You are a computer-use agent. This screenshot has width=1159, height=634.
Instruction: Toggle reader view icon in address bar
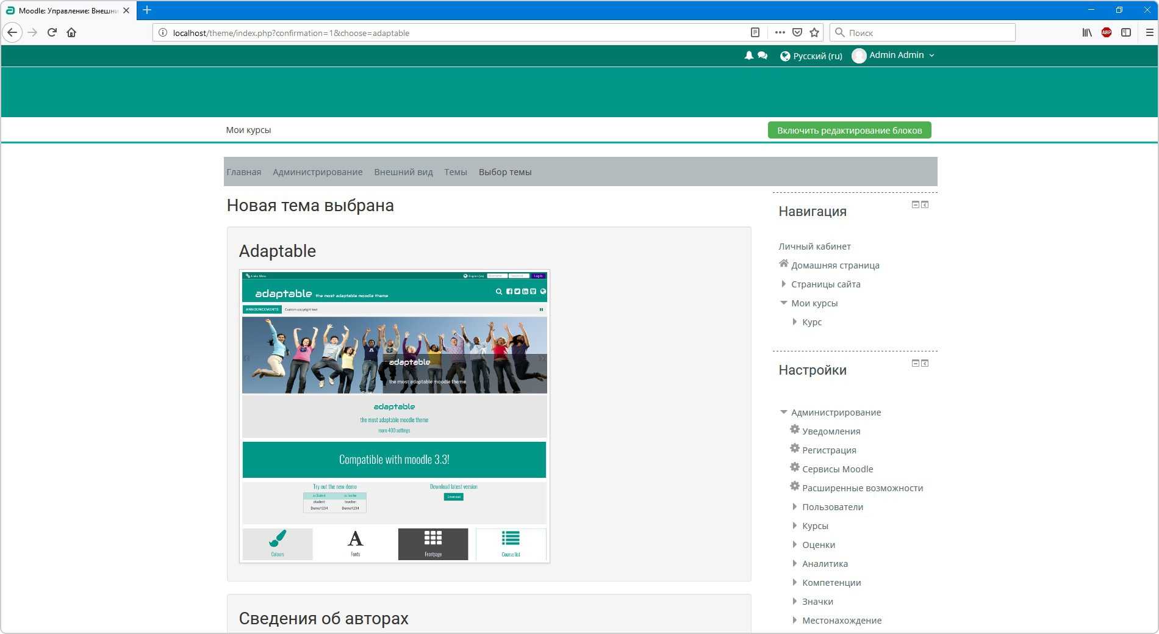click(x=755, y=32)
